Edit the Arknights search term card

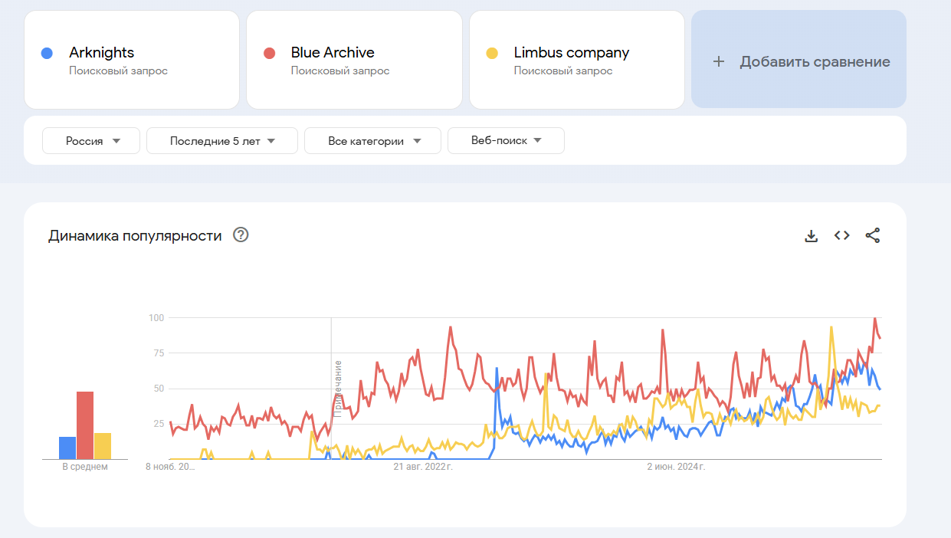(132, 60)
